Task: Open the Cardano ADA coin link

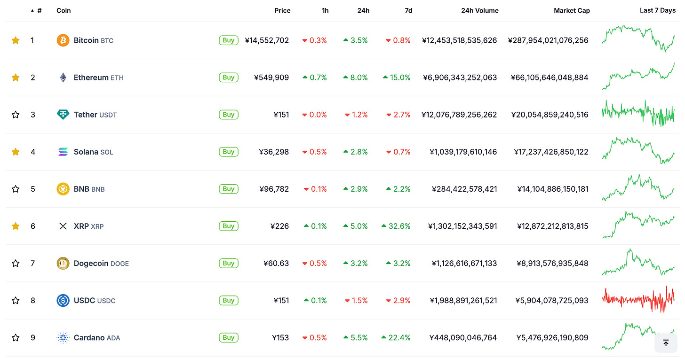Action: (x=97, y=337)
